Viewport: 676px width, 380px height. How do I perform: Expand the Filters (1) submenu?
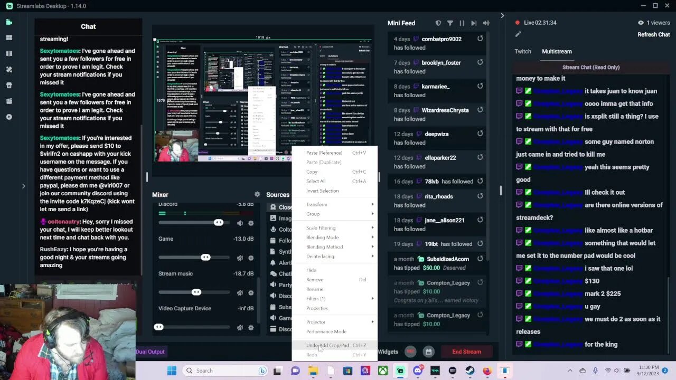pos(335,299)
